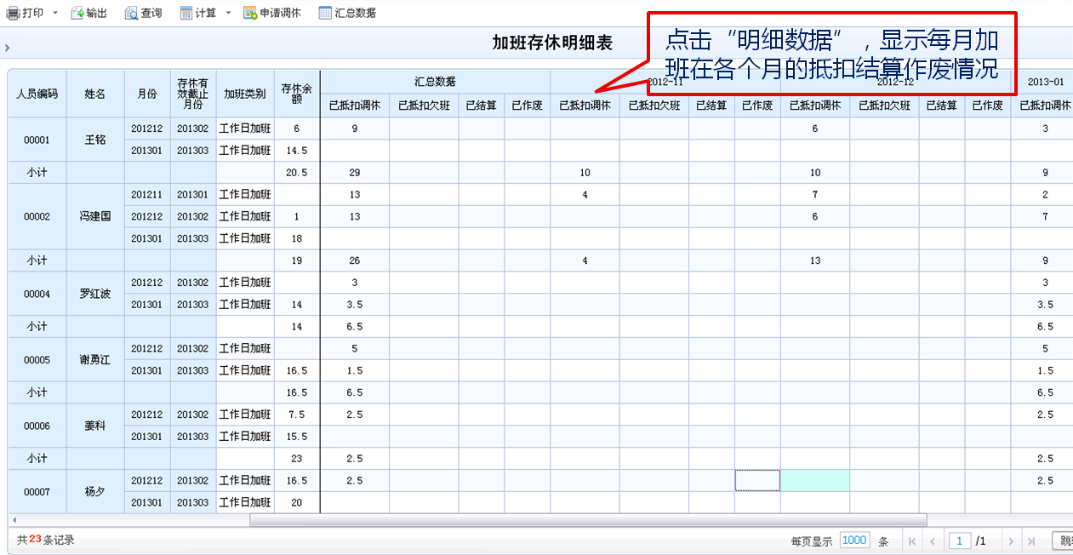Select the name cell 罗红波
Viewport: 1073px width, 555px height.
(x=95, y=294)
